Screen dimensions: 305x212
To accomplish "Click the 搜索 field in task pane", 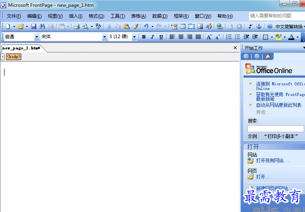I will [x=276, y=129].
